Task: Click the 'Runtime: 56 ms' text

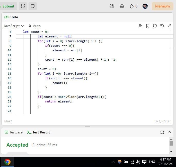Action: tap(45, 145)
